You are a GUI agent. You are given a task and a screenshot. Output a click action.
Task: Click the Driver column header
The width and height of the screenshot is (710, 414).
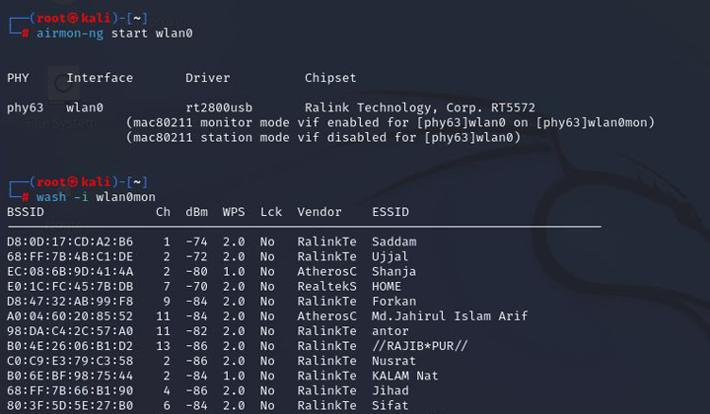[207, 78]
